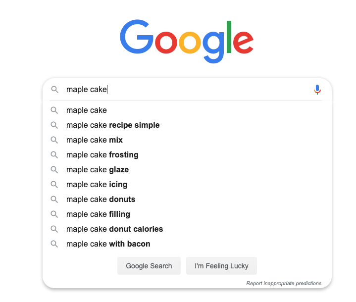Choose "maple cake recipe simple" suggestion

click(113, 125)
